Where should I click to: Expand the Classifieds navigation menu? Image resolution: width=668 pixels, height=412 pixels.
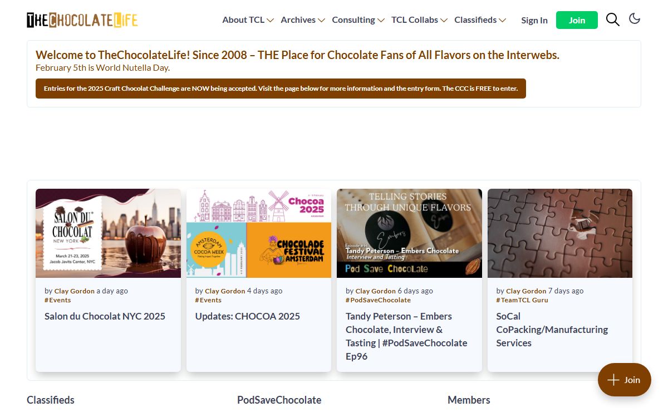pos(480,20)
